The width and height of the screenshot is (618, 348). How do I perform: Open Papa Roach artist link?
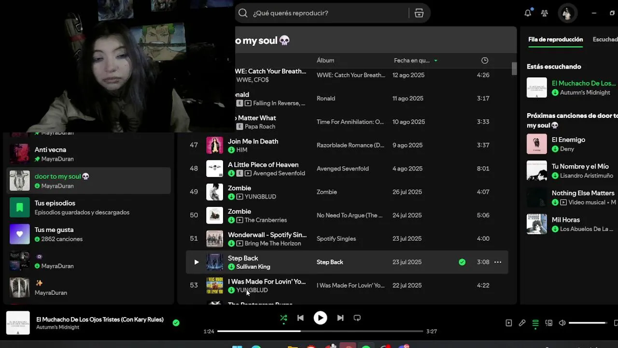(x=260, y=127)
